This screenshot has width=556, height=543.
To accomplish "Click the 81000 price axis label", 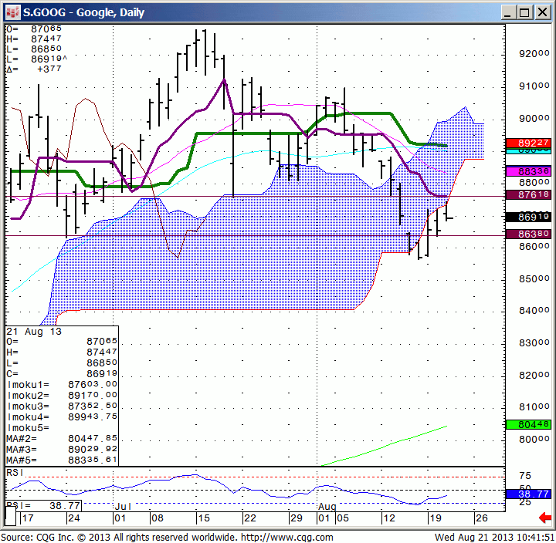I will coord(534,407).
